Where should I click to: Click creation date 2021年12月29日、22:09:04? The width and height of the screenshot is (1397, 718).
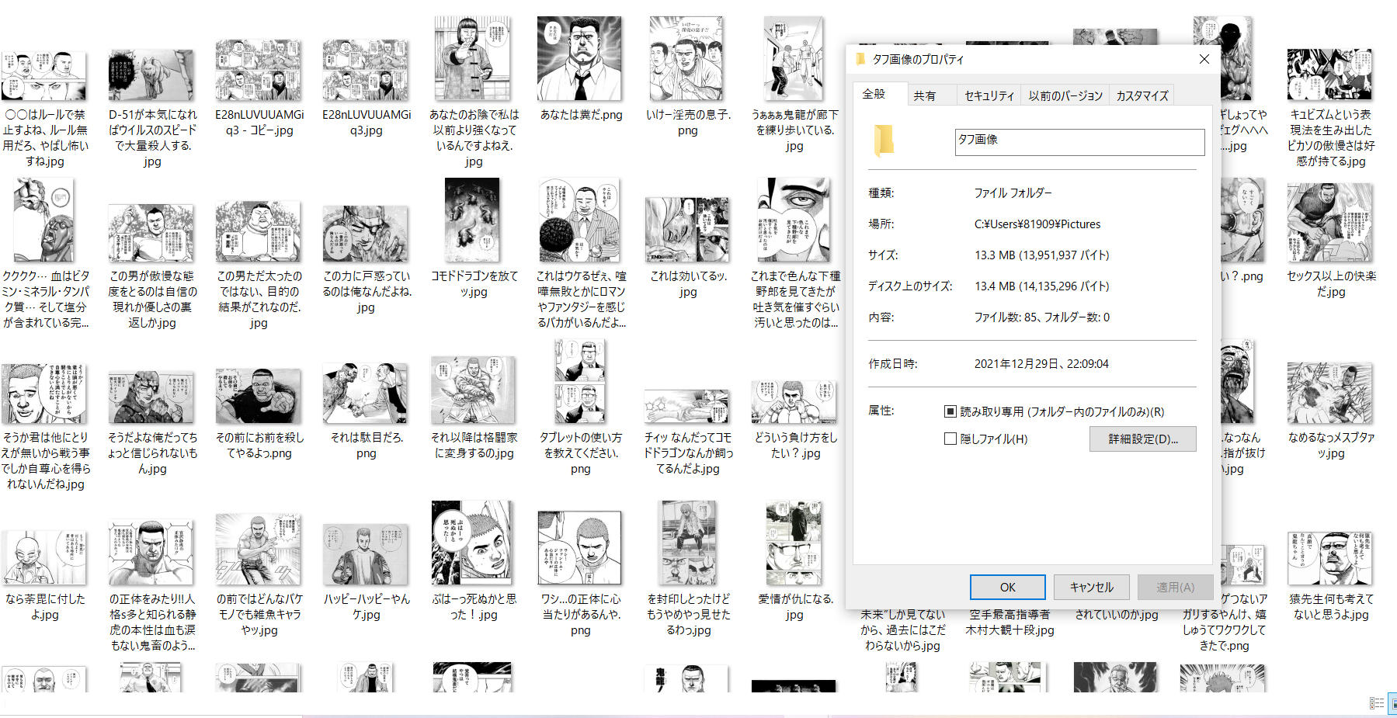[1041, 364]
